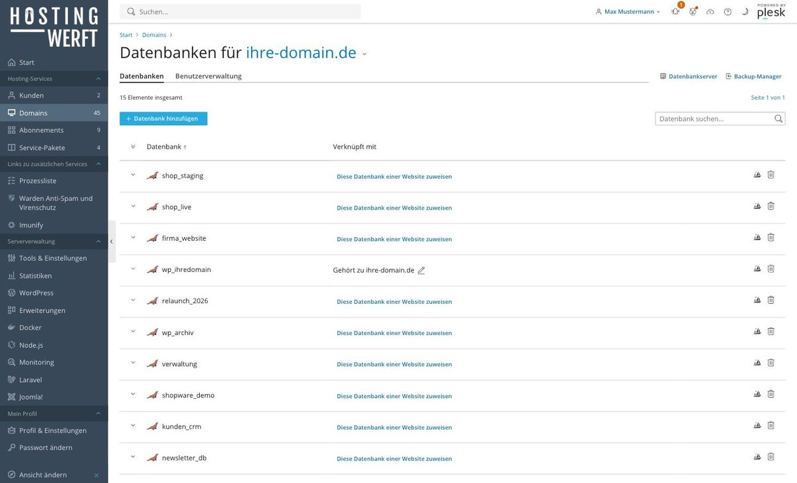Click the trash icon for firma_website
This screenshot has height=483, width=797.
tap(771, 238)
